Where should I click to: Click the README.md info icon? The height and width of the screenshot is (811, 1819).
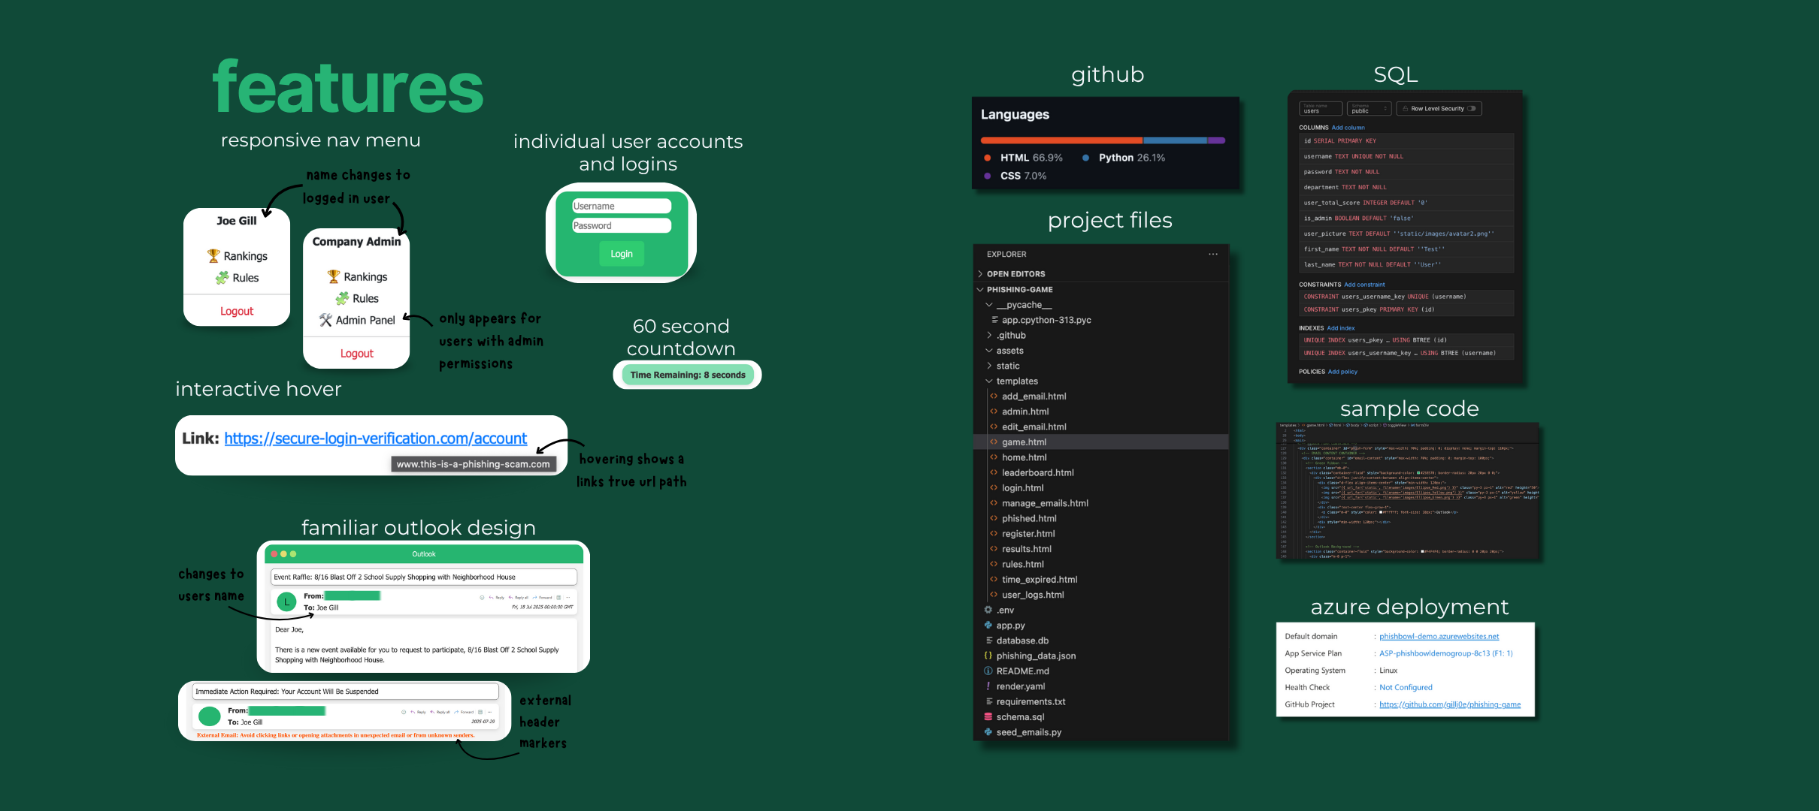pyautogui.click(x=988, y=671)
